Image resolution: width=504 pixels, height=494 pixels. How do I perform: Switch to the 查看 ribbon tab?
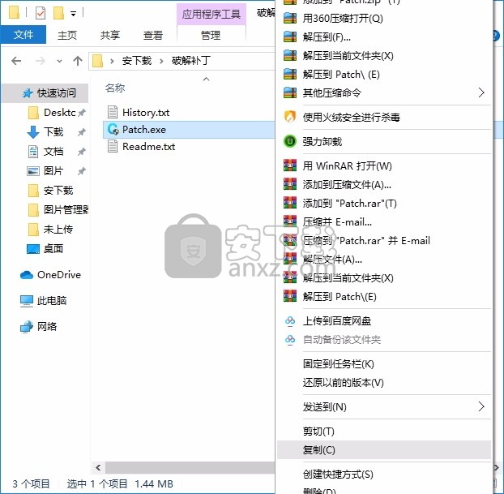(x=153, y=35)
